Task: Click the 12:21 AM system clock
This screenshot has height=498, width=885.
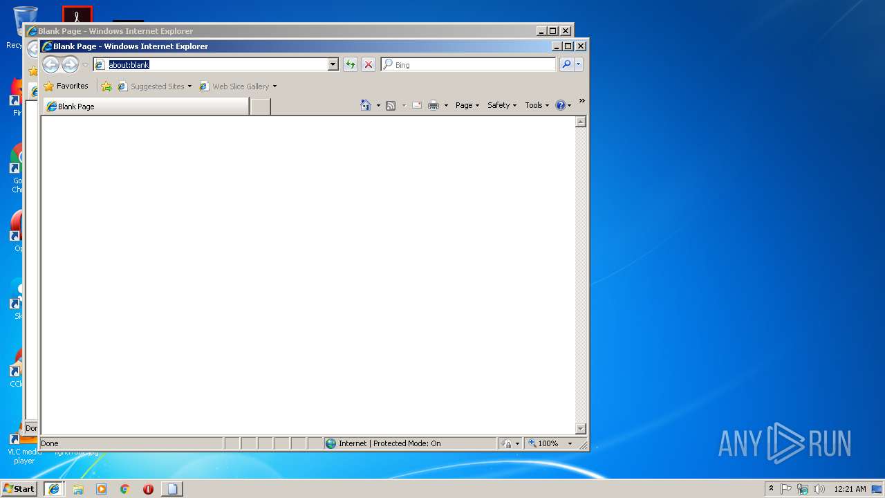Action: 850,488
